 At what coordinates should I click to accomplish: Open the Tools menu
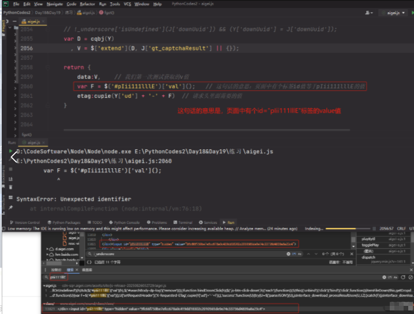point(115,4)
